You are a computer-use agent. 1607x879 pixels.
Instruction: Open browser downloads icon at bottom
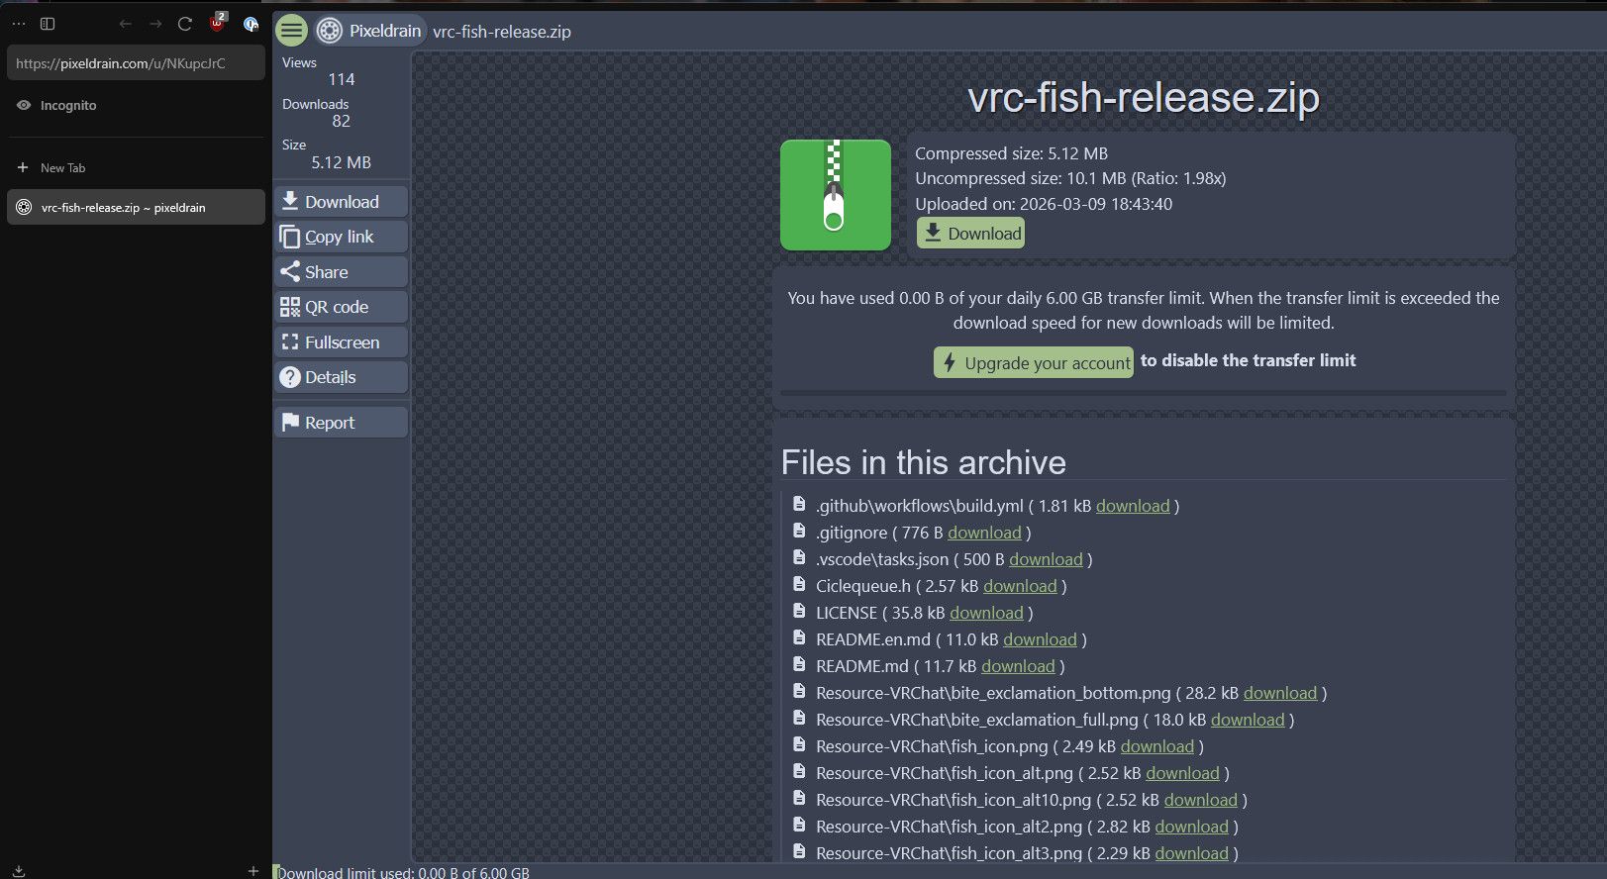coord(19,871)
